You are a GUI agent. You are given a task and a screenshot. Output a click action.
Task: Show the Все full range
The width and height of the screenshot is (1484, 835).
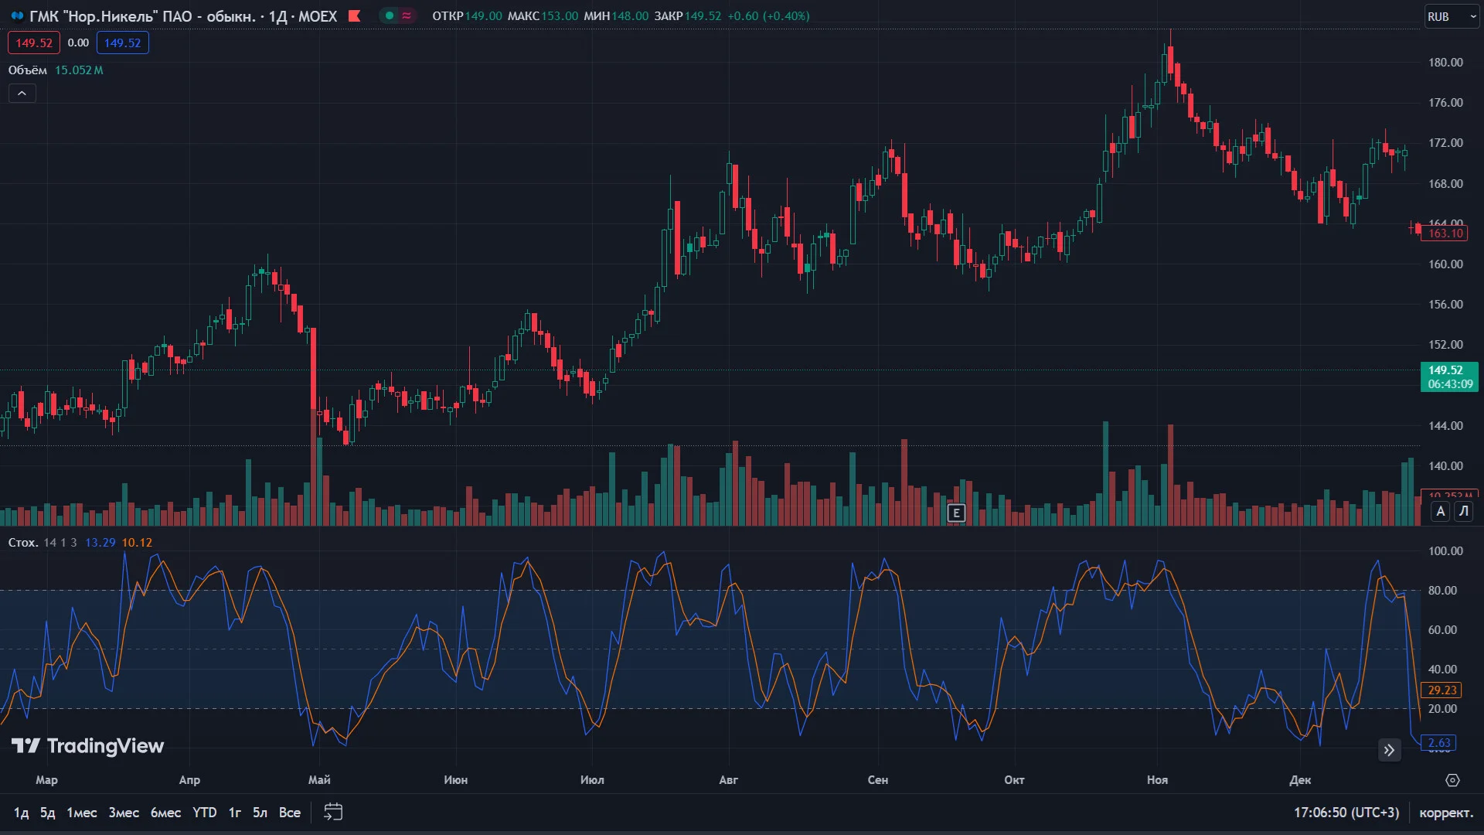tap(290, 813)
